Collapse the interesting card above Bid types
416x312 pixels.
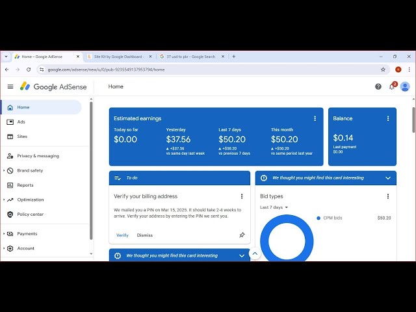tap(388, 178)
